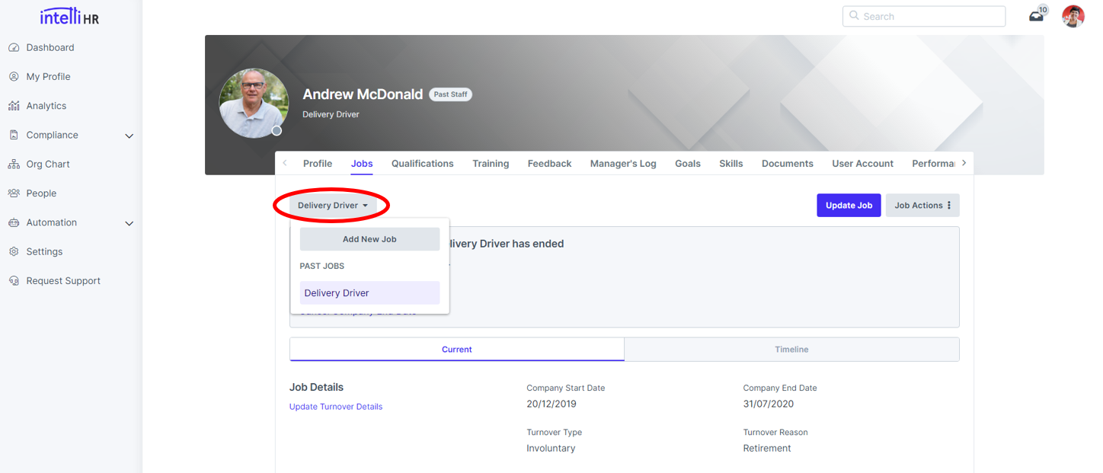Screen dimensions: 1103x473
Task: Open the Job Actions menu
Action: (922, 206)
